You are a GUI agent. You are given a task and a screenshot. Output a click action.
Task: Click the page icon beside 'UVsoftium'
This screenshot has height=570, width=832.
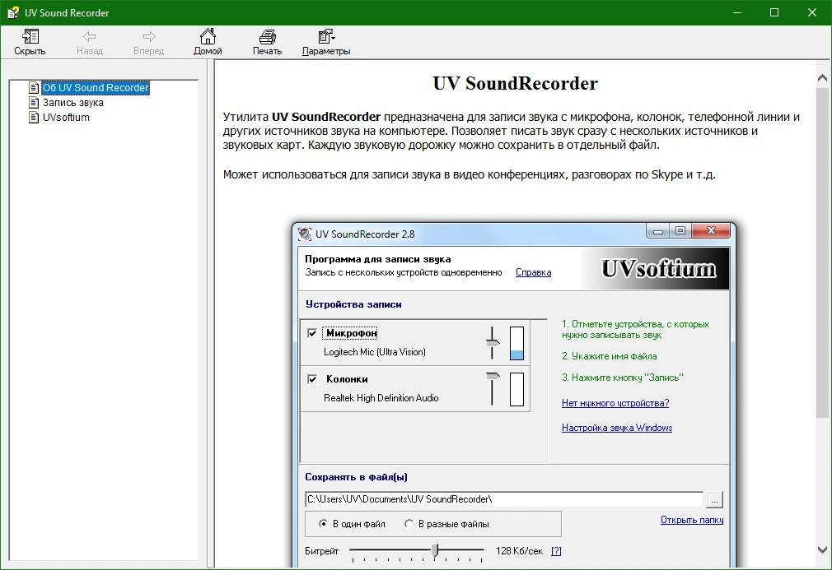coord(34,117)
